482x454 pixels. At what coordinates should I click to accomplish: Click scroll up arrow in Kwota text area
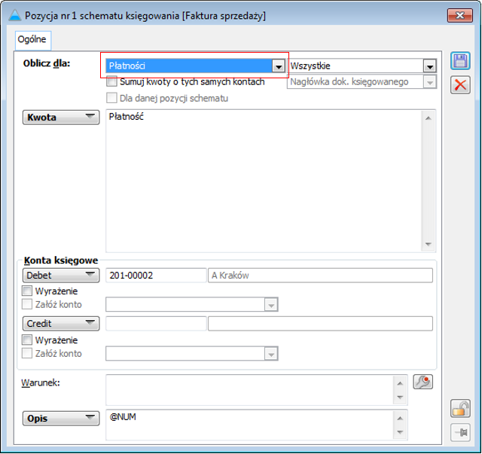tap(429, 118)
